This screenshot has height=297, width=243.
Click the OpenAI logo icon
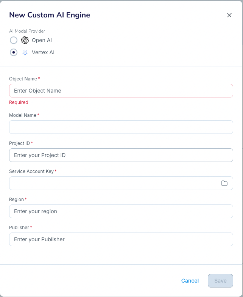[x=25, y=40]
